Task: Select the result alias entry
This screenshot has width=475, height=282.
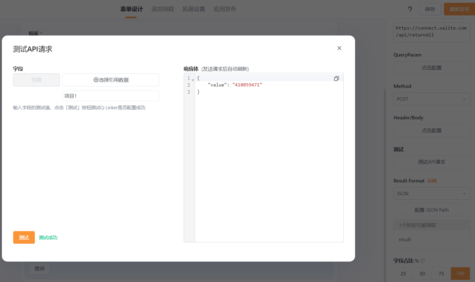Action: (x=432, y=239)
